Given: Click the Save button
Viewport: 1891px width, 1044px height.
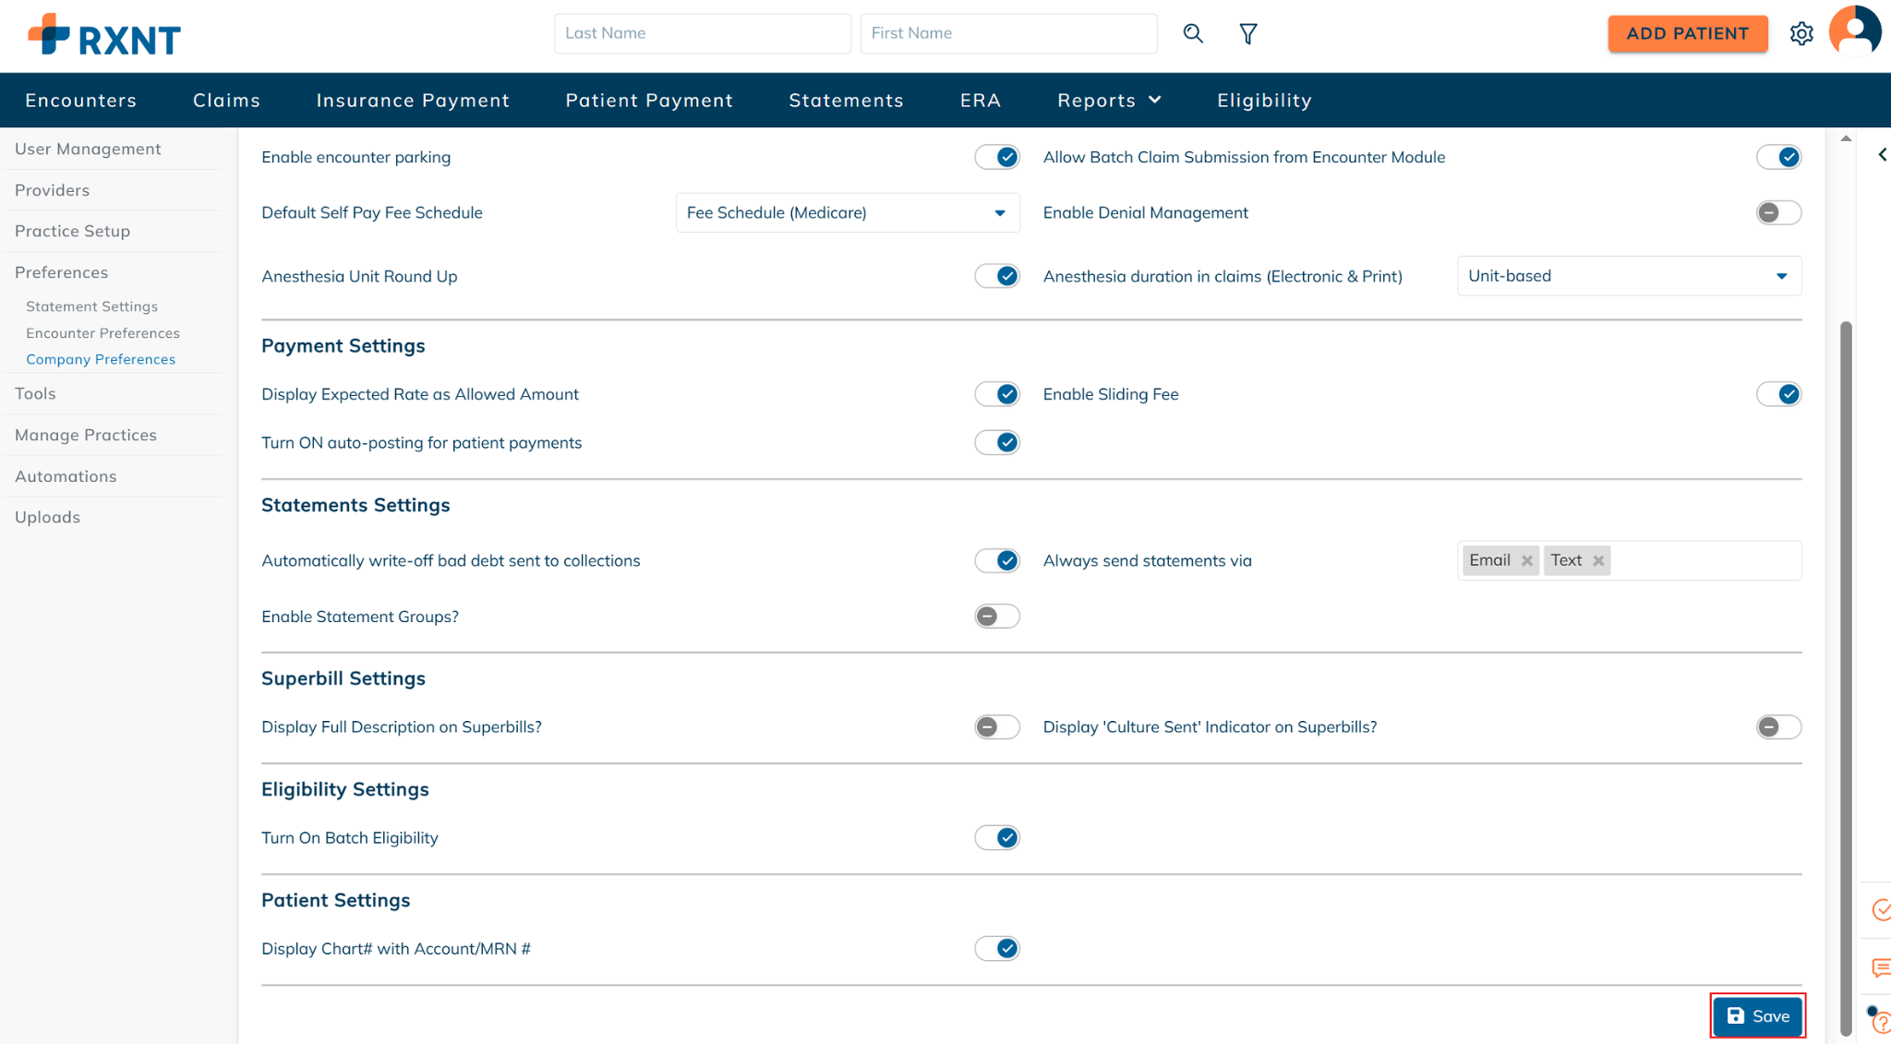Looking at the screenshot, I should pos(1757,1016).
